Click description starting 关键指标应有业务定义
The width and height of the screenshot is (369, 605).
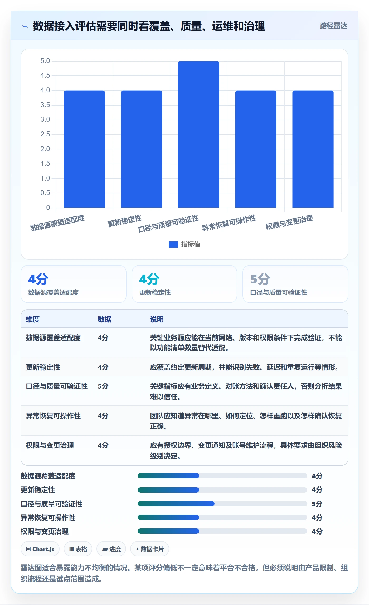(246, 391)
